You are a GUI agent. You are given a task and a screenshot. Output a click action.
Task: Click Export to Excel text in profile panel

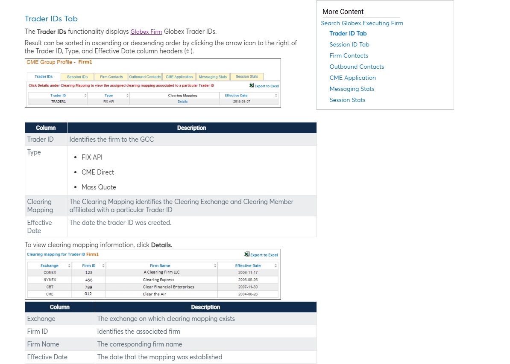[267, 86]
